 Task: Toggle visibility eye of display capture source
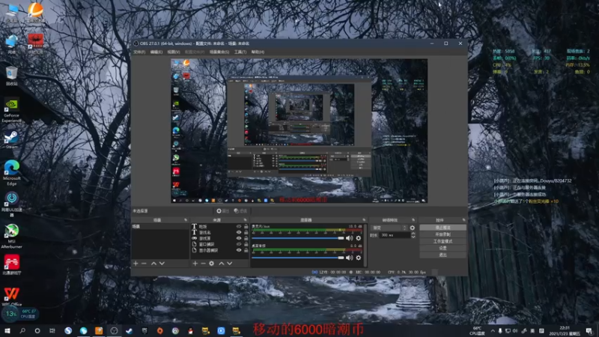239,250
